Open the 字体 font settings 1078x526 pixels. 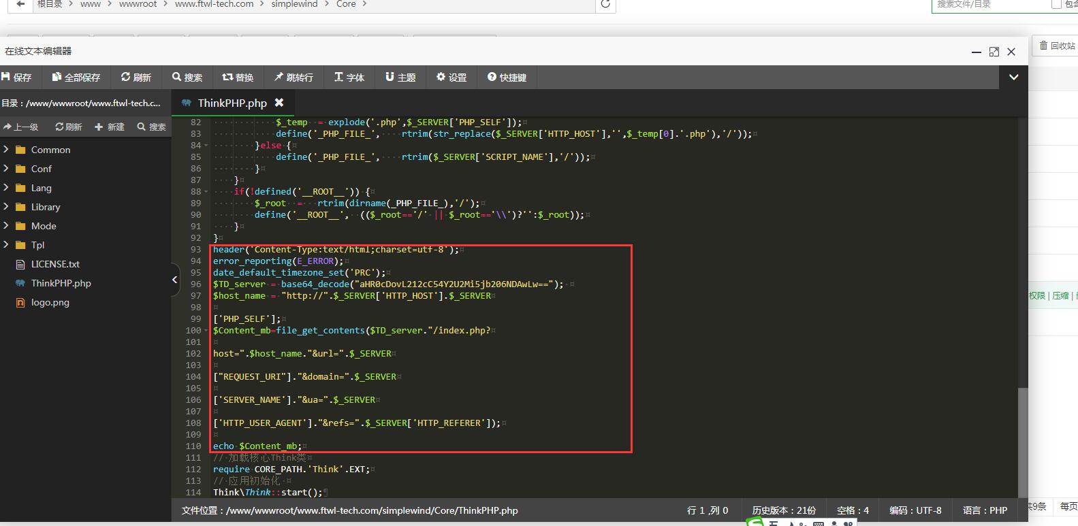coord(349,78)
